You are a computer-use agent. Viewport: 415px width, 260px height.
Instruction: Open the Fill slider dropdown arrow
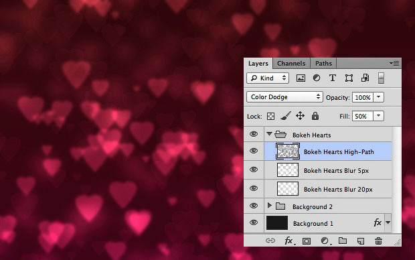pyautogui.click(x=378, y=116)
